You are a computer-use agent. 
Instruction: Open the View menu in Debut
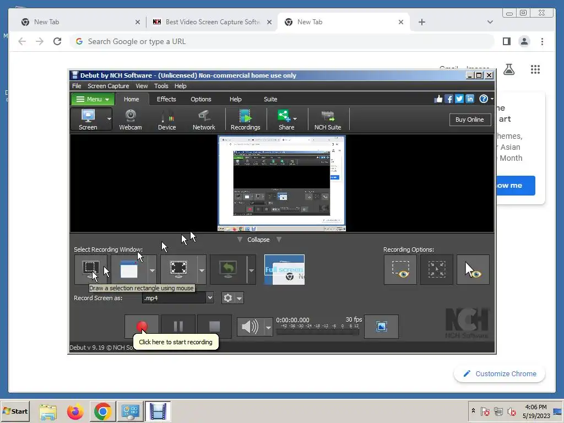(x=142, y=86)
